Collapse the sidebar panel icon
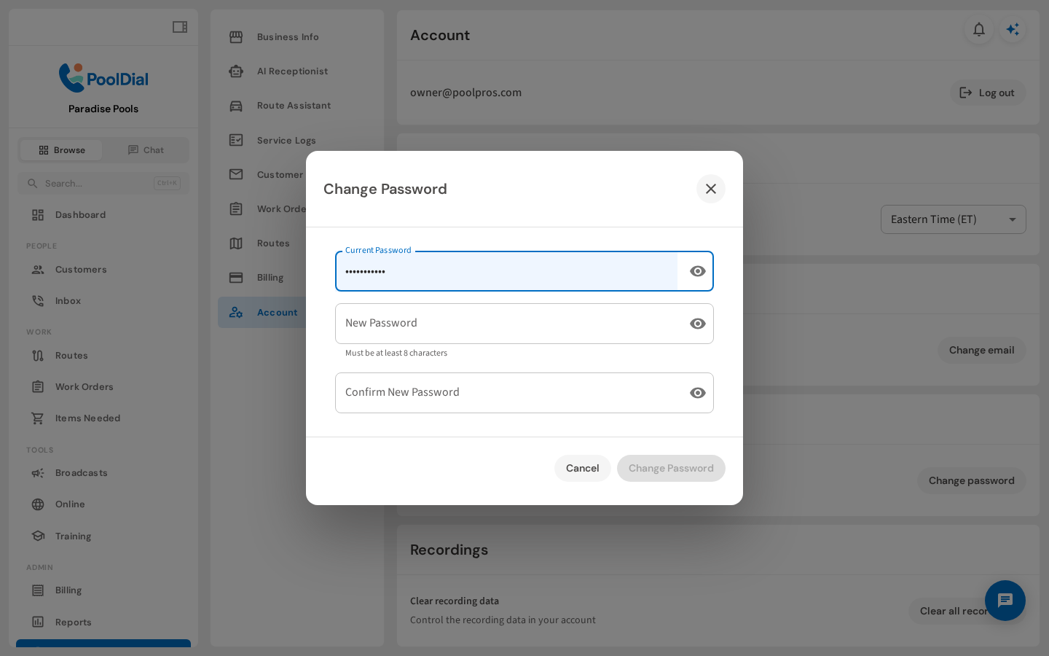The width and height of the screenshot is (1049, 656). click(180, 27)
